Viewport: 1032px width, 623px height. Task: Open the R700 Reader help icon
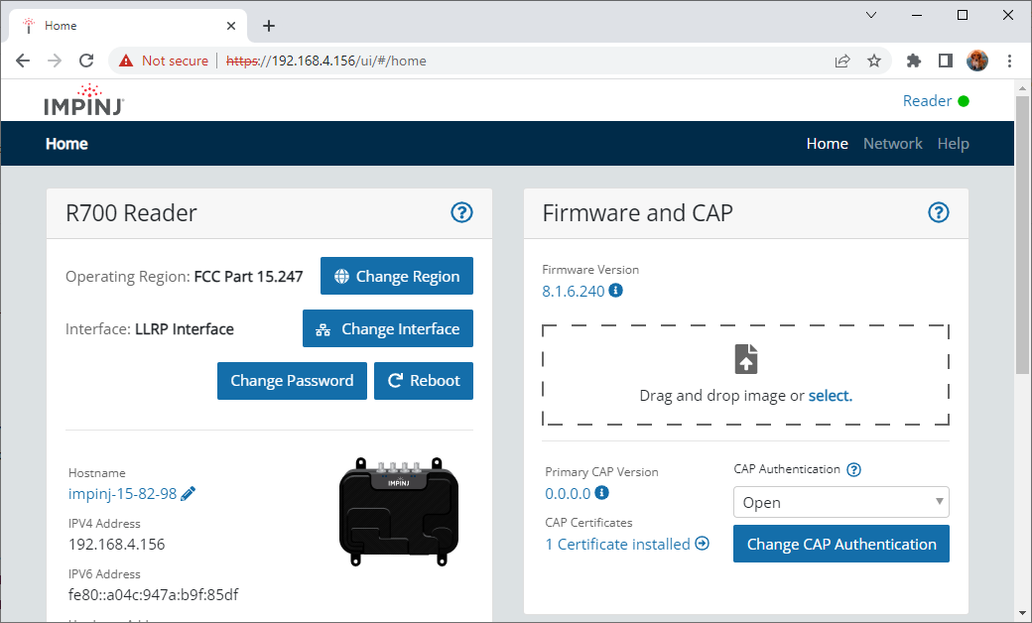(461, 212)
